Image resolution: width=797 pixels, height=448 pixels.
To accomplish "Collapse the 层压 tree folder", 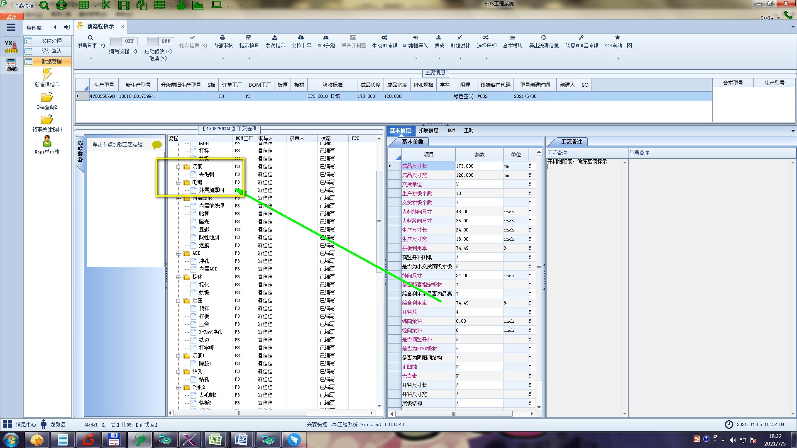I will (x=178, y=301).
